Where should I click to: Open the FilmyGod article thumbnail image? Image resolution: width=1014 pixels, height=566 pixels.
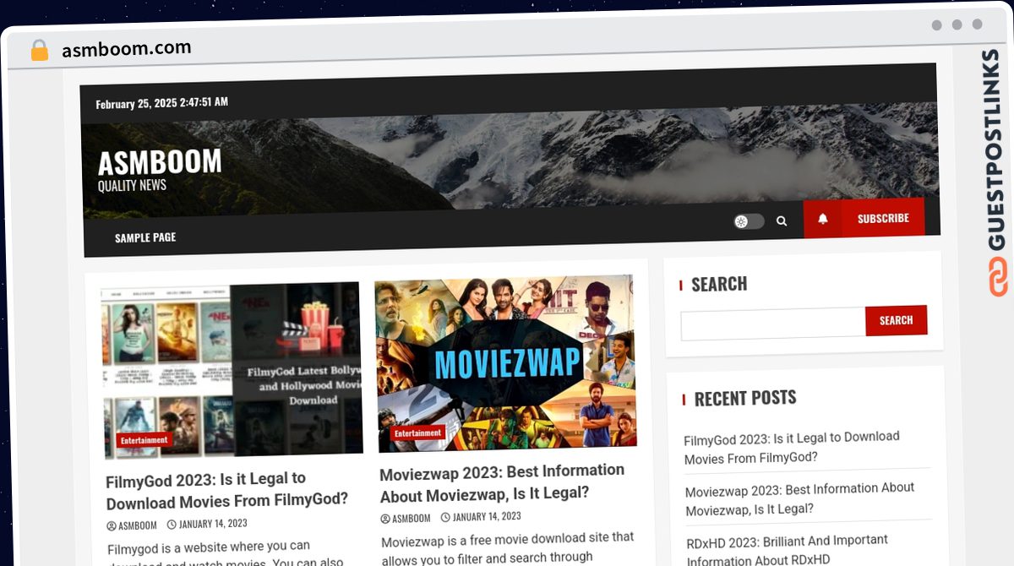pos(232,370)
